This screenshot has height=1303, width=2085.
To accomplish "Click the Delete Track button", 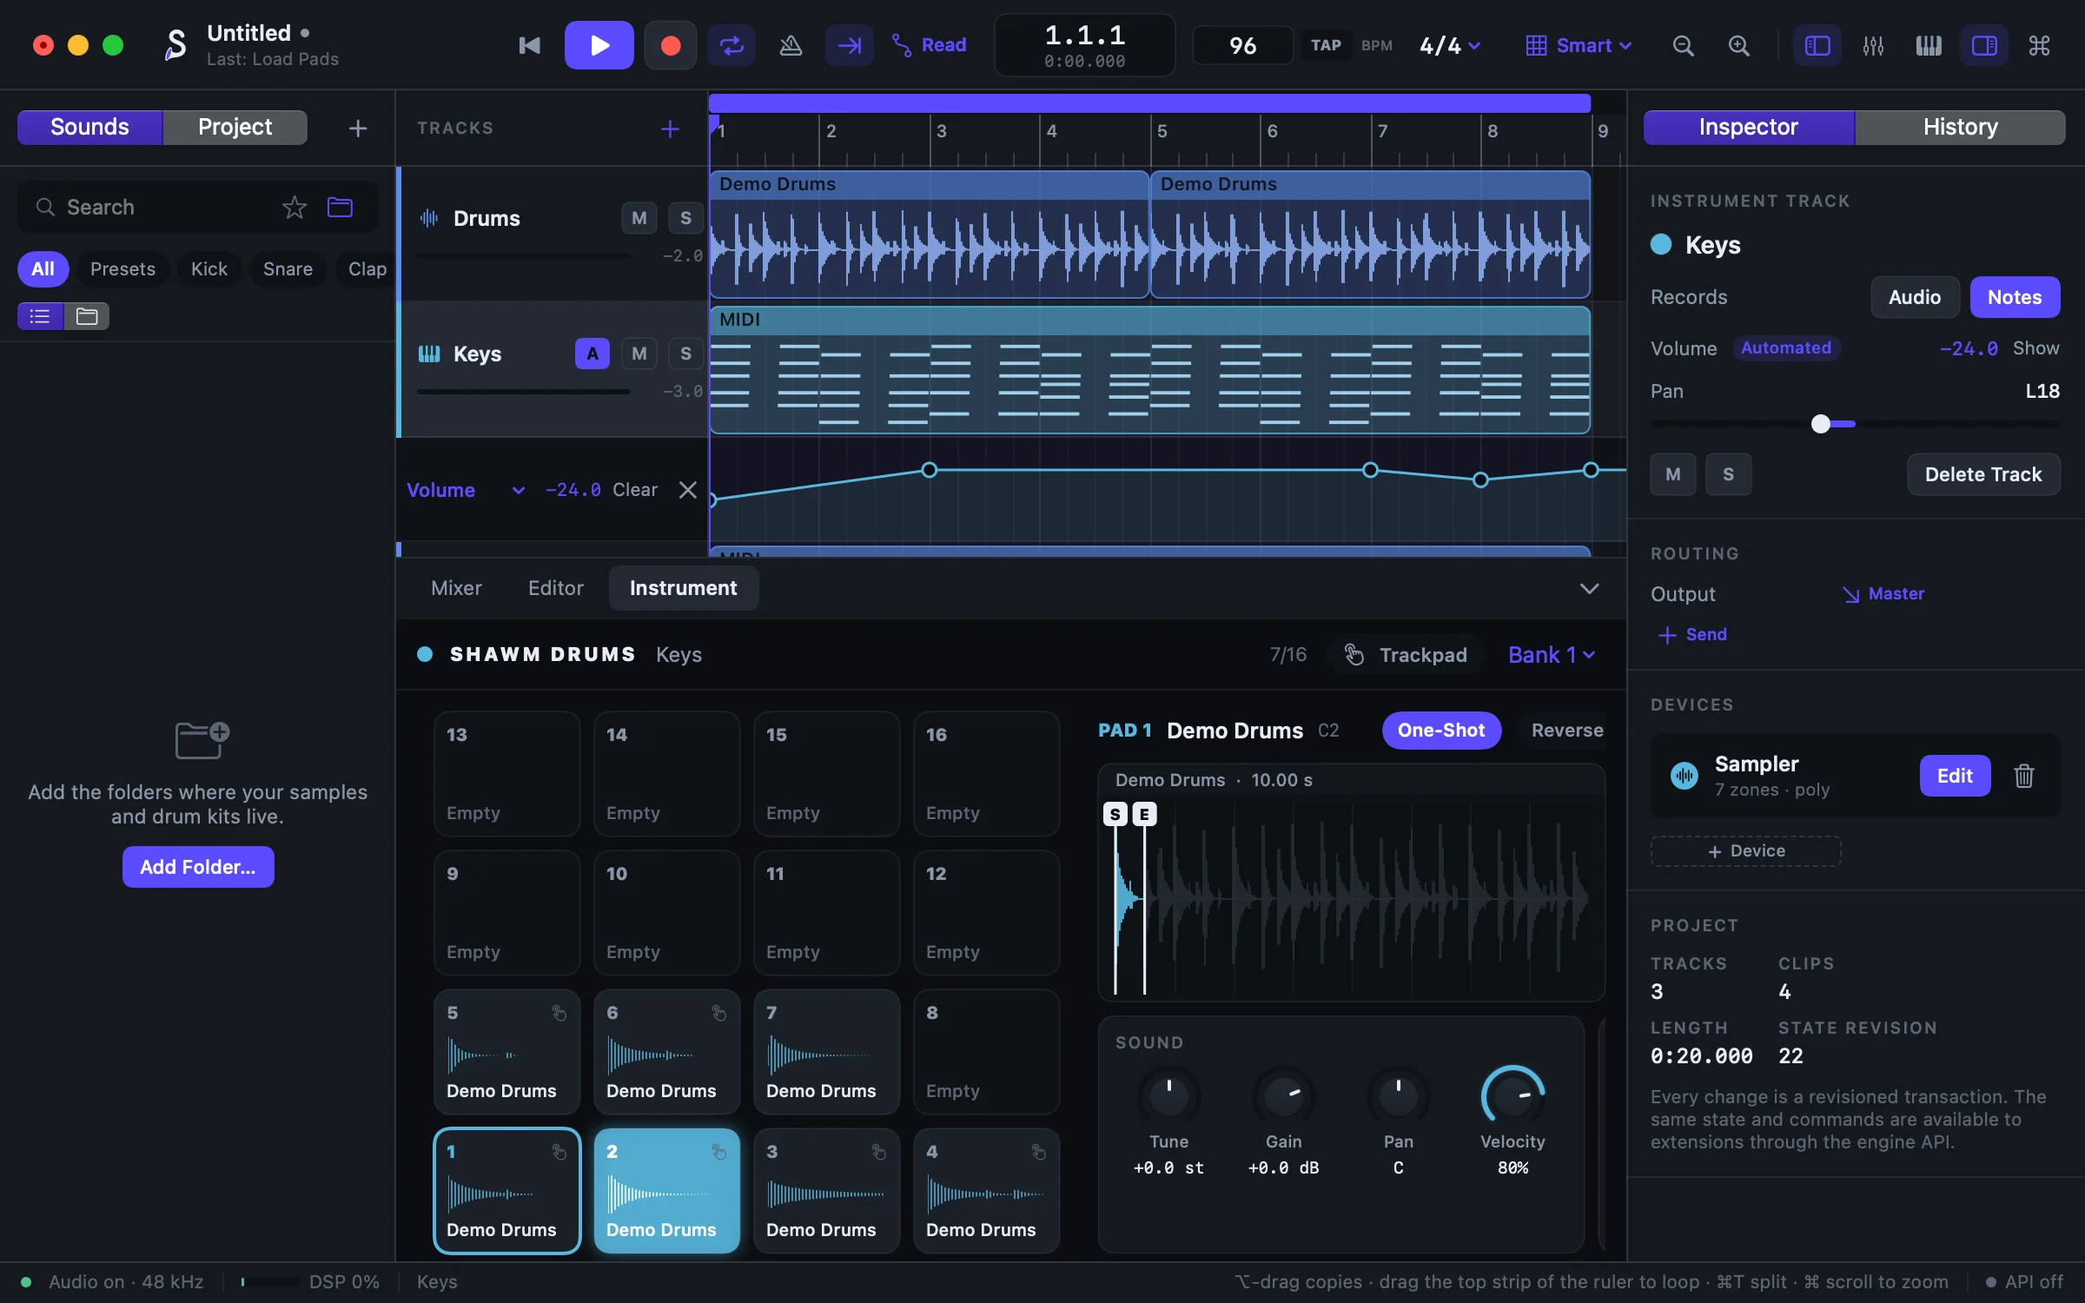I will [x=1983, y=474].
